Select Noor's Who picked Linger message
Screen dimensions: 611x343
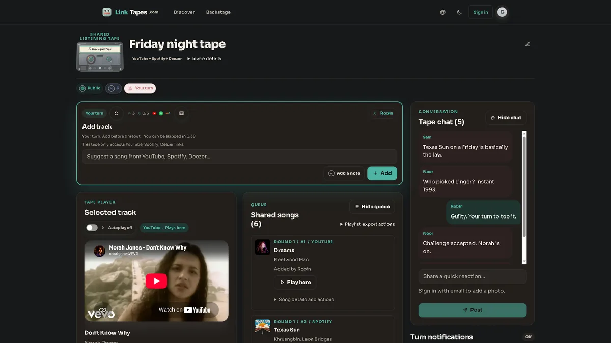[465, 181]
